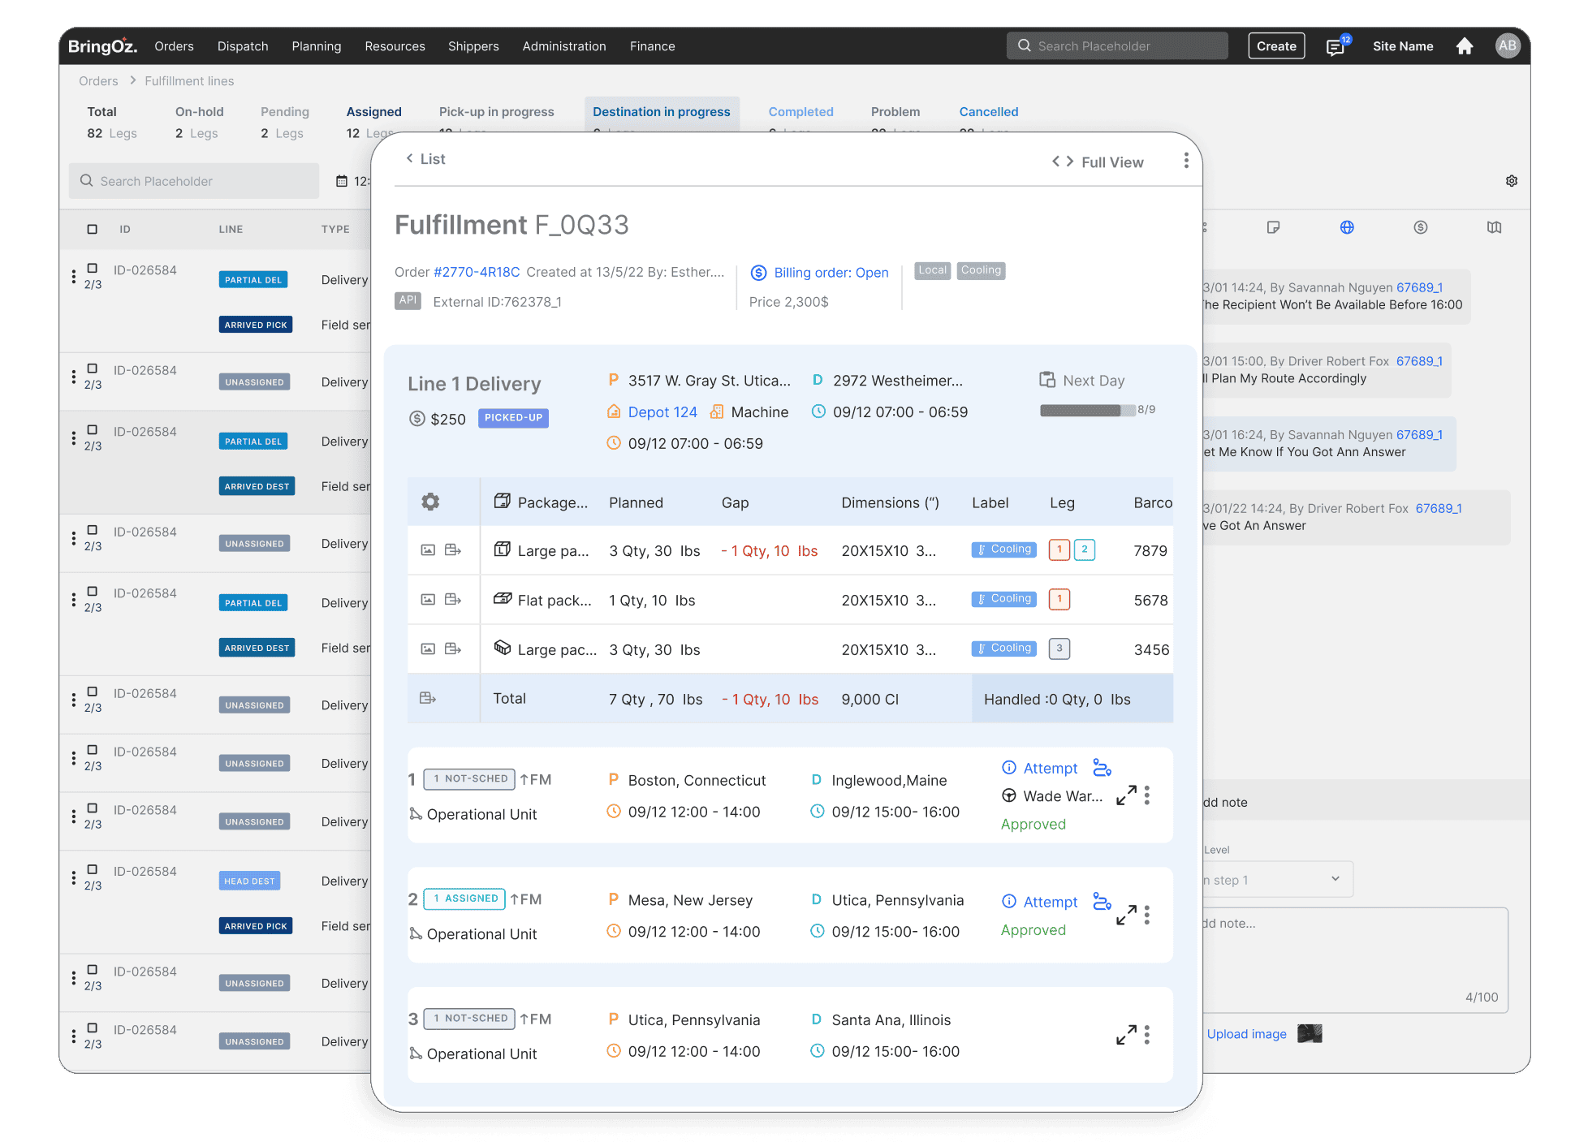Check the second row UNASSIGNED checkbox

coord(93,368)
